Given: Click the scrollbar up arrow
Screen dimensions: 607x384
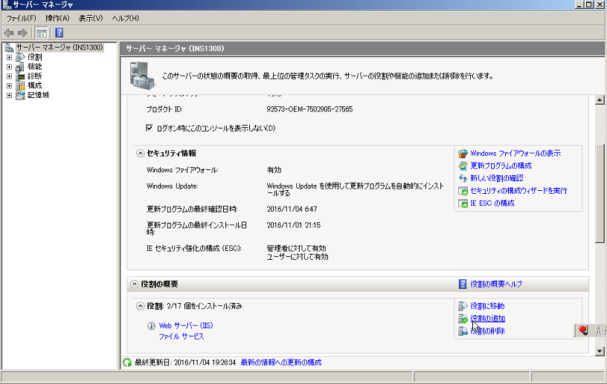Looking at the screenshot, I should point(600,100).
